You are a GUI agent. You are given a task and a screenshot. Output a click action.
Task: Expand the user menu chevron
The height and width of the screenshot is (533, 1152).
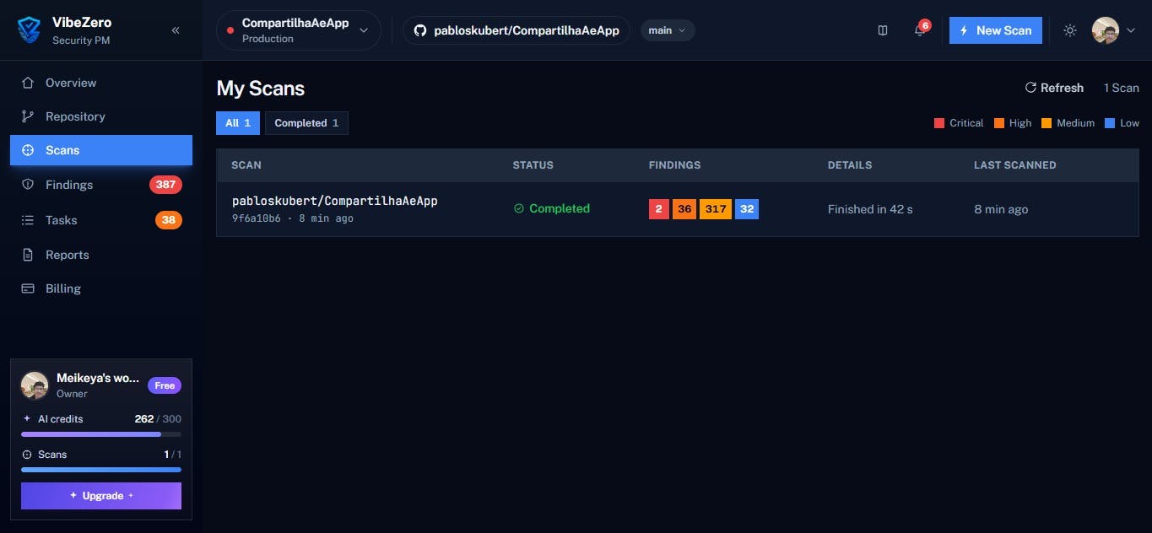[x=1131, y=30]
